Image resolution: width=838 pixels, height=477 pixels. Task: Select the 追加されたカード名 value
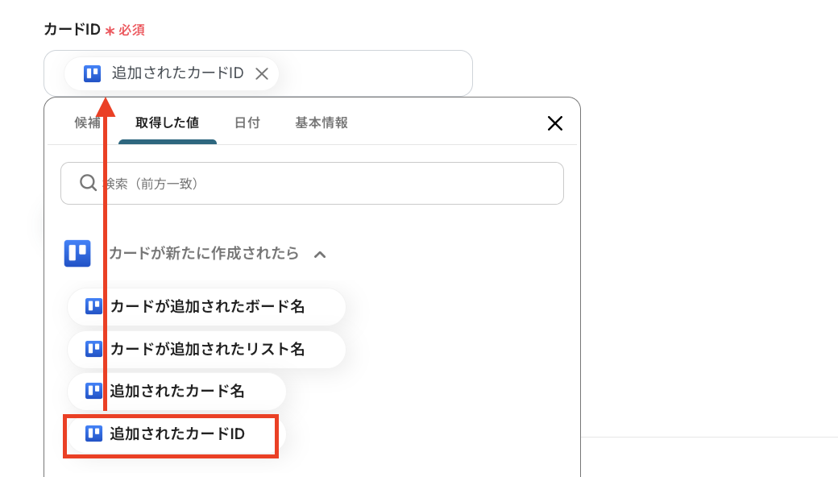pyautogui.click(x=177, y=392)
